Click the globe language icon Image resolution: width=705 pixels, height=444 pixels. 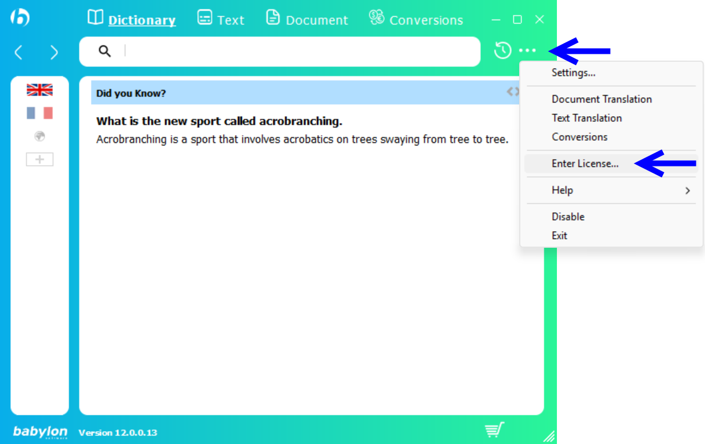pyautogui.click(x=39, y=136)
